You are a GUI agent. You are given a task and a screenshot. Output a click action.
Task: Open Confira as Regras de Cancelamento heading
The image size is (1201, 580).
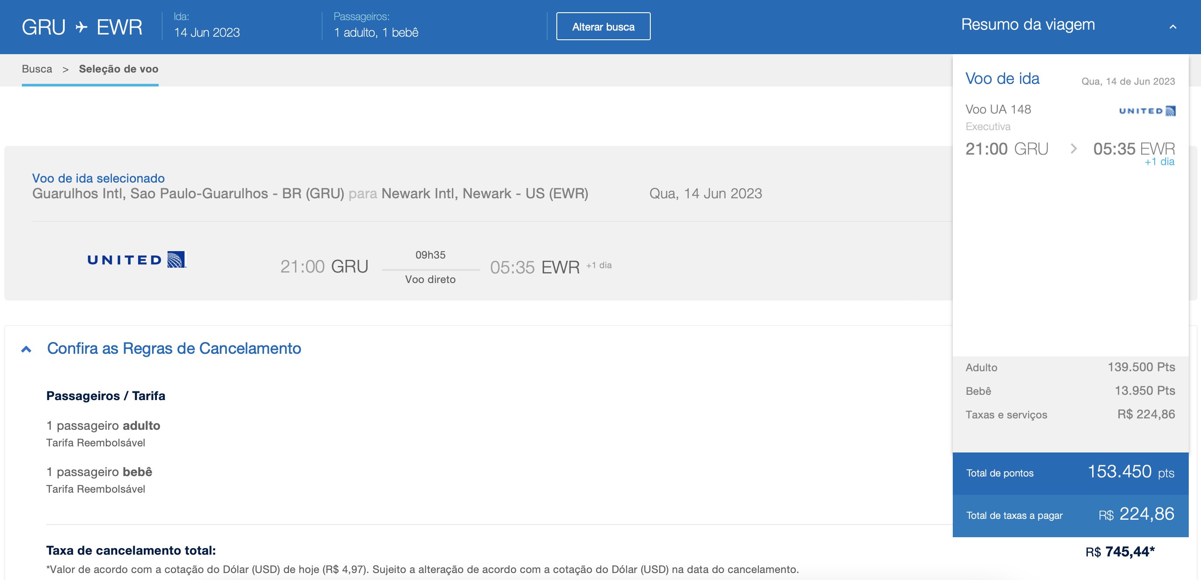[174, 349]
